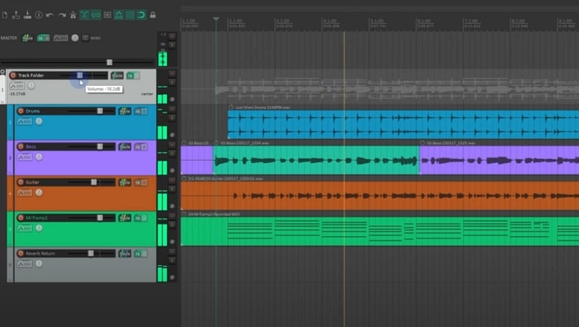The image size is (579, 327).
Task: Open FX button on MrTramp2 track
Action: click(x=140, y=218)
